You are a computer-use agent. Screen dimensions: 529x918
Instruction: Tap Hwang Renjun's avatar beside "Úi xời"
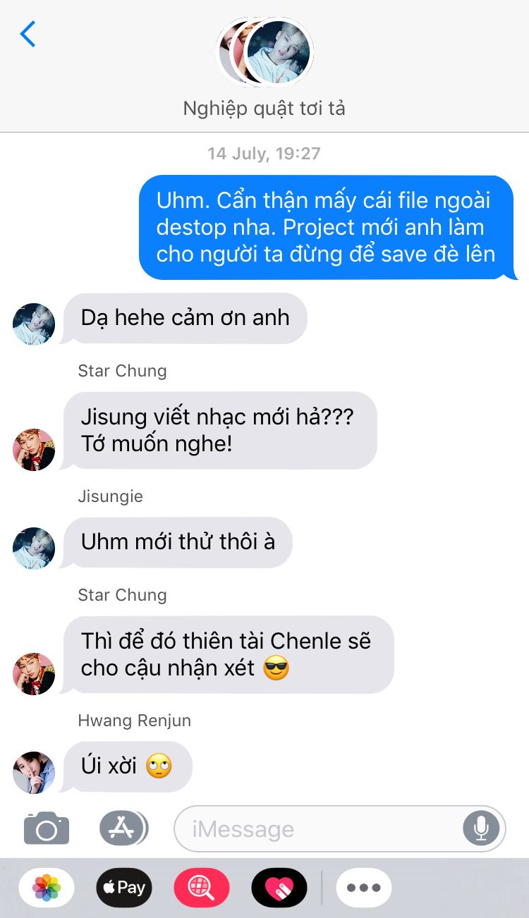point(34,773)
